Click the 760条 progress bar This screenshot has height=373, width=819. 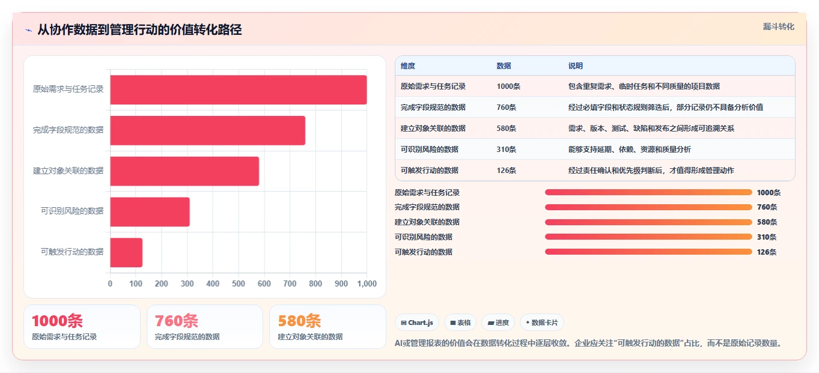[x=648, y=207]
